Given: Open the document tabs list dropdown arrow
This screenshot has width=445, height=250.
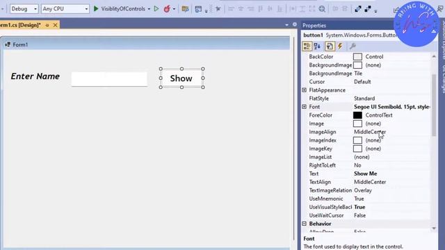Looking at the screenshot, I should 286,25.
